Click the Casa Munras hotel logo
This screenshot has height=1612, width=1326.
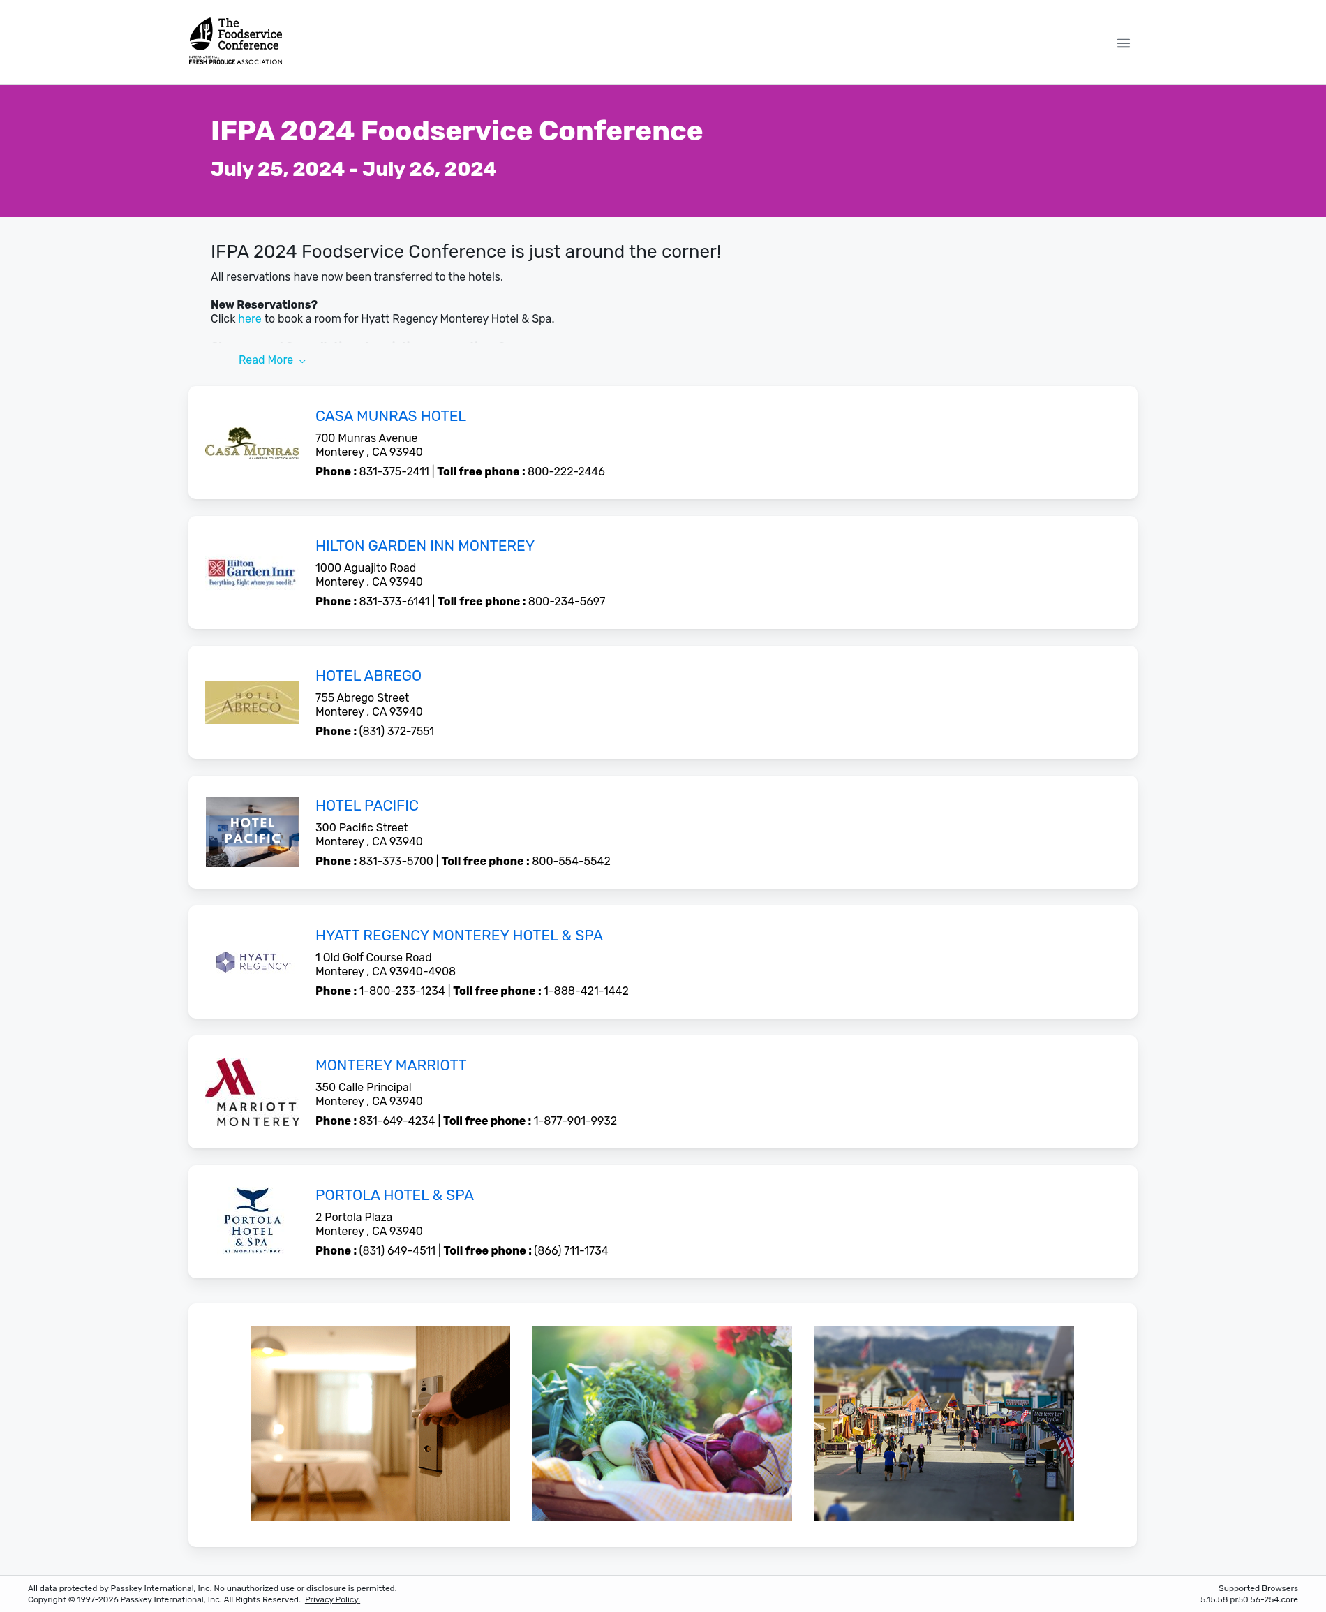[251, 443]
